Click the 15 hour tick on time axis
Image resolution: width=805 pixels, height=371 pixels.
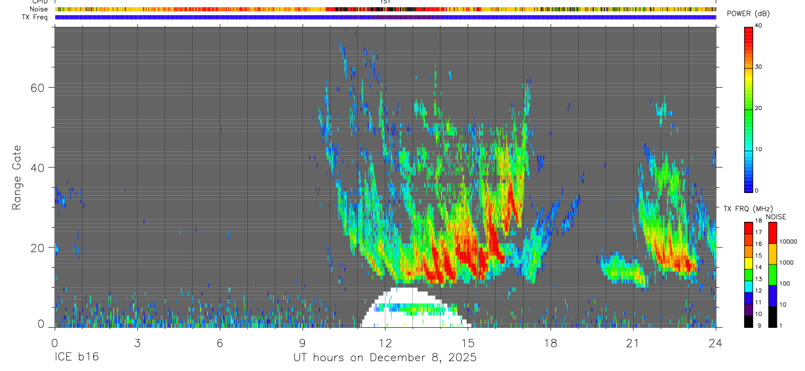point(467,342)
